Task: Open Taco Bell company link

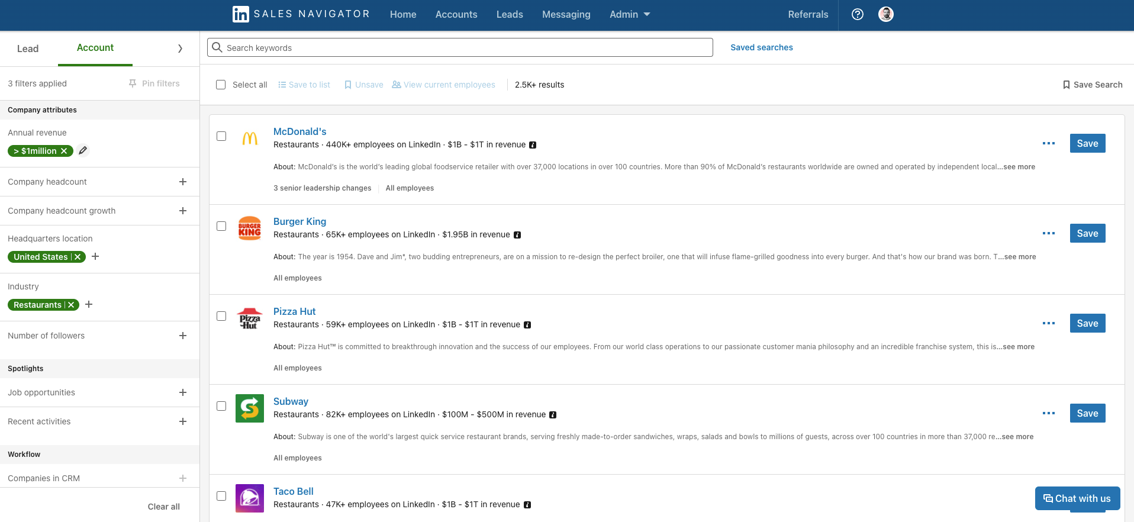Action: point(294,491)
